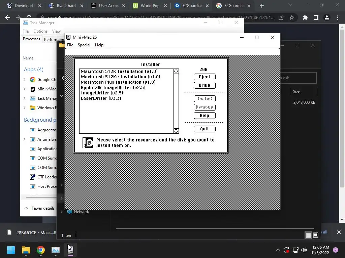Switch to Task Manager Performance tab

pos(54,40)
